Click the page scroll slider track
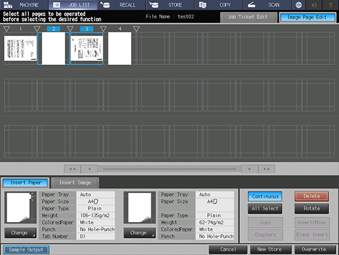 (x=170, y=169)
